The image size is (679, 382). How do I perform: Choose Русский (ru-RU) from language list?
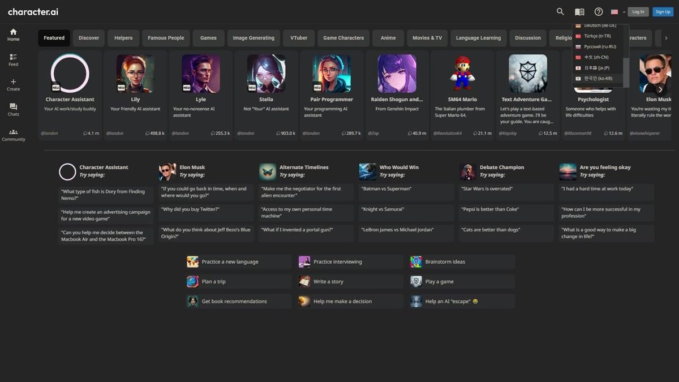coord(598,46)
